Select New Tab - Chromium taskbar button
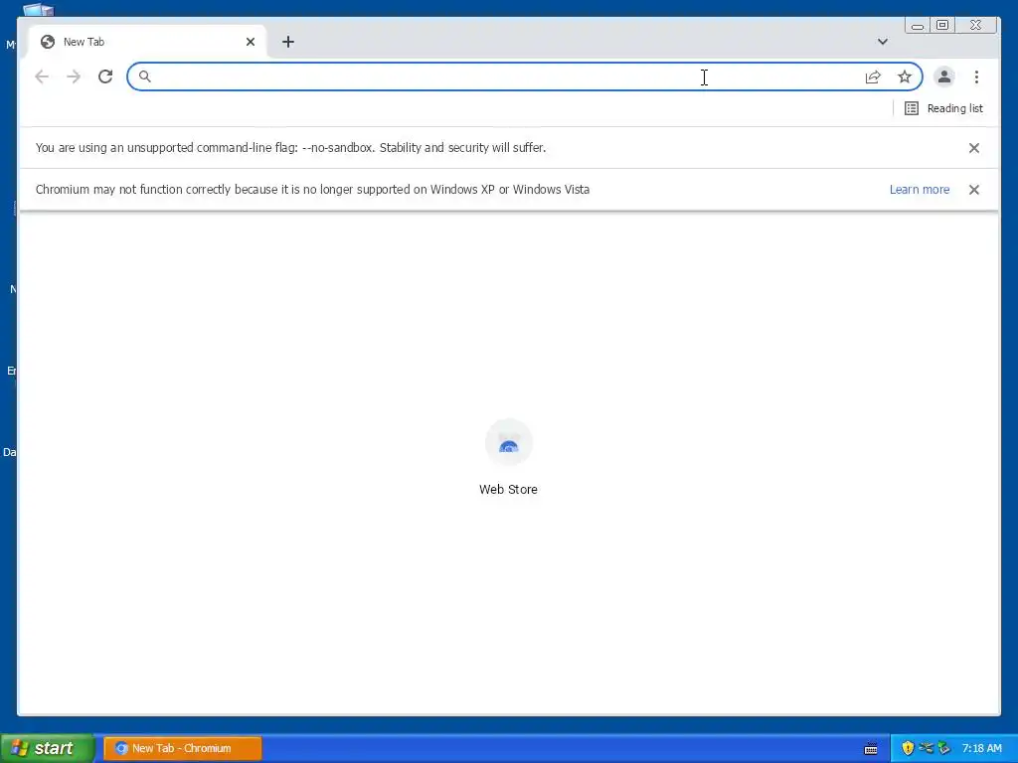 [x=183, y=748]
